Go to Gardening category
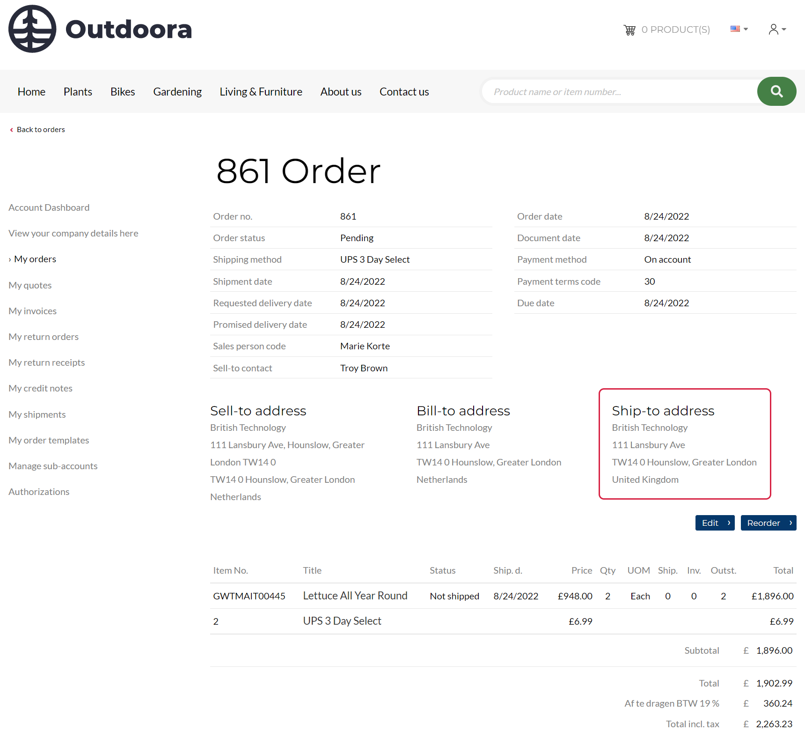This screenshot has height=738, width=805. (x=177, y=92)
